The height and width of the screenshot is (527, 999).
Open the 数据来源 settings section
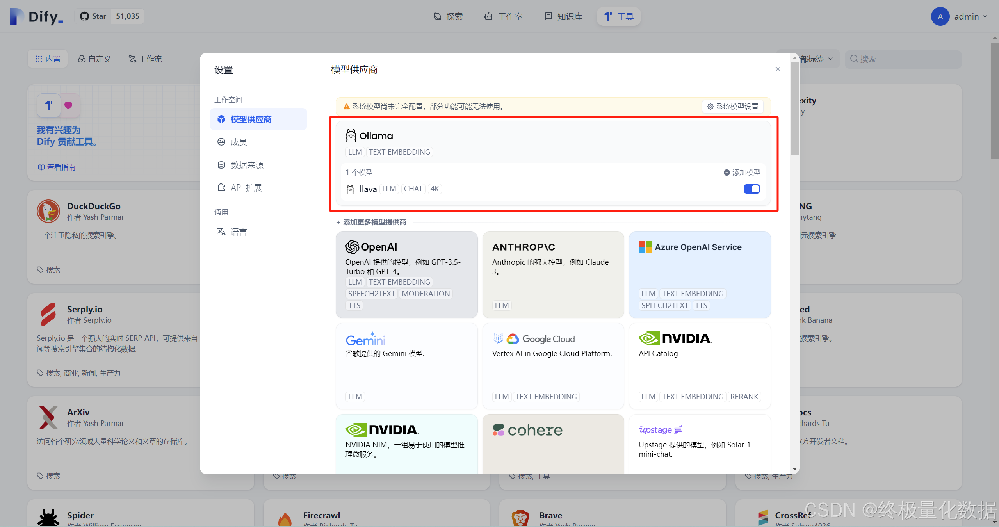(247, 165)
